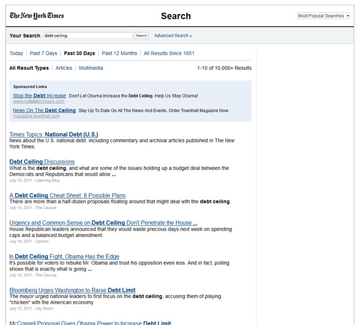
Task: Open Stop the Debt Increase sponsored link
Action: (39, 96)
